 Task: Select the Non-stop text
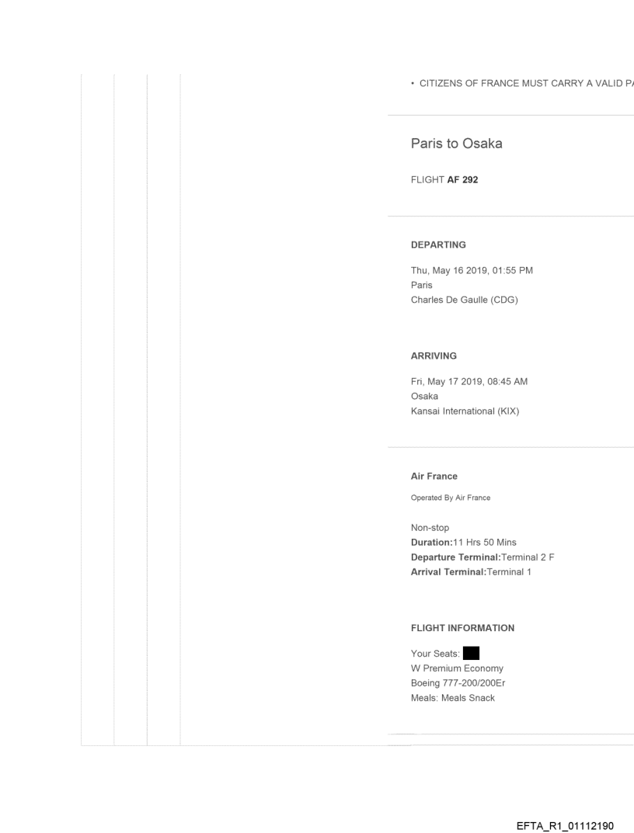pyautogui.click(x=430, y=527)
